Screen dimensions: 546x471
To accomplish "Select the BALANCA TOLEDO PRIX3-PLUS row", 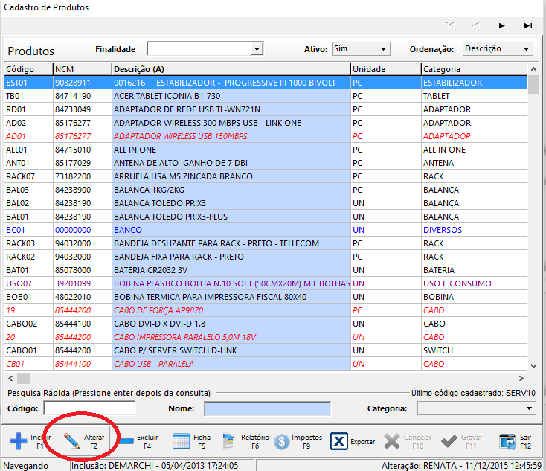I will [x=266, y=217].
